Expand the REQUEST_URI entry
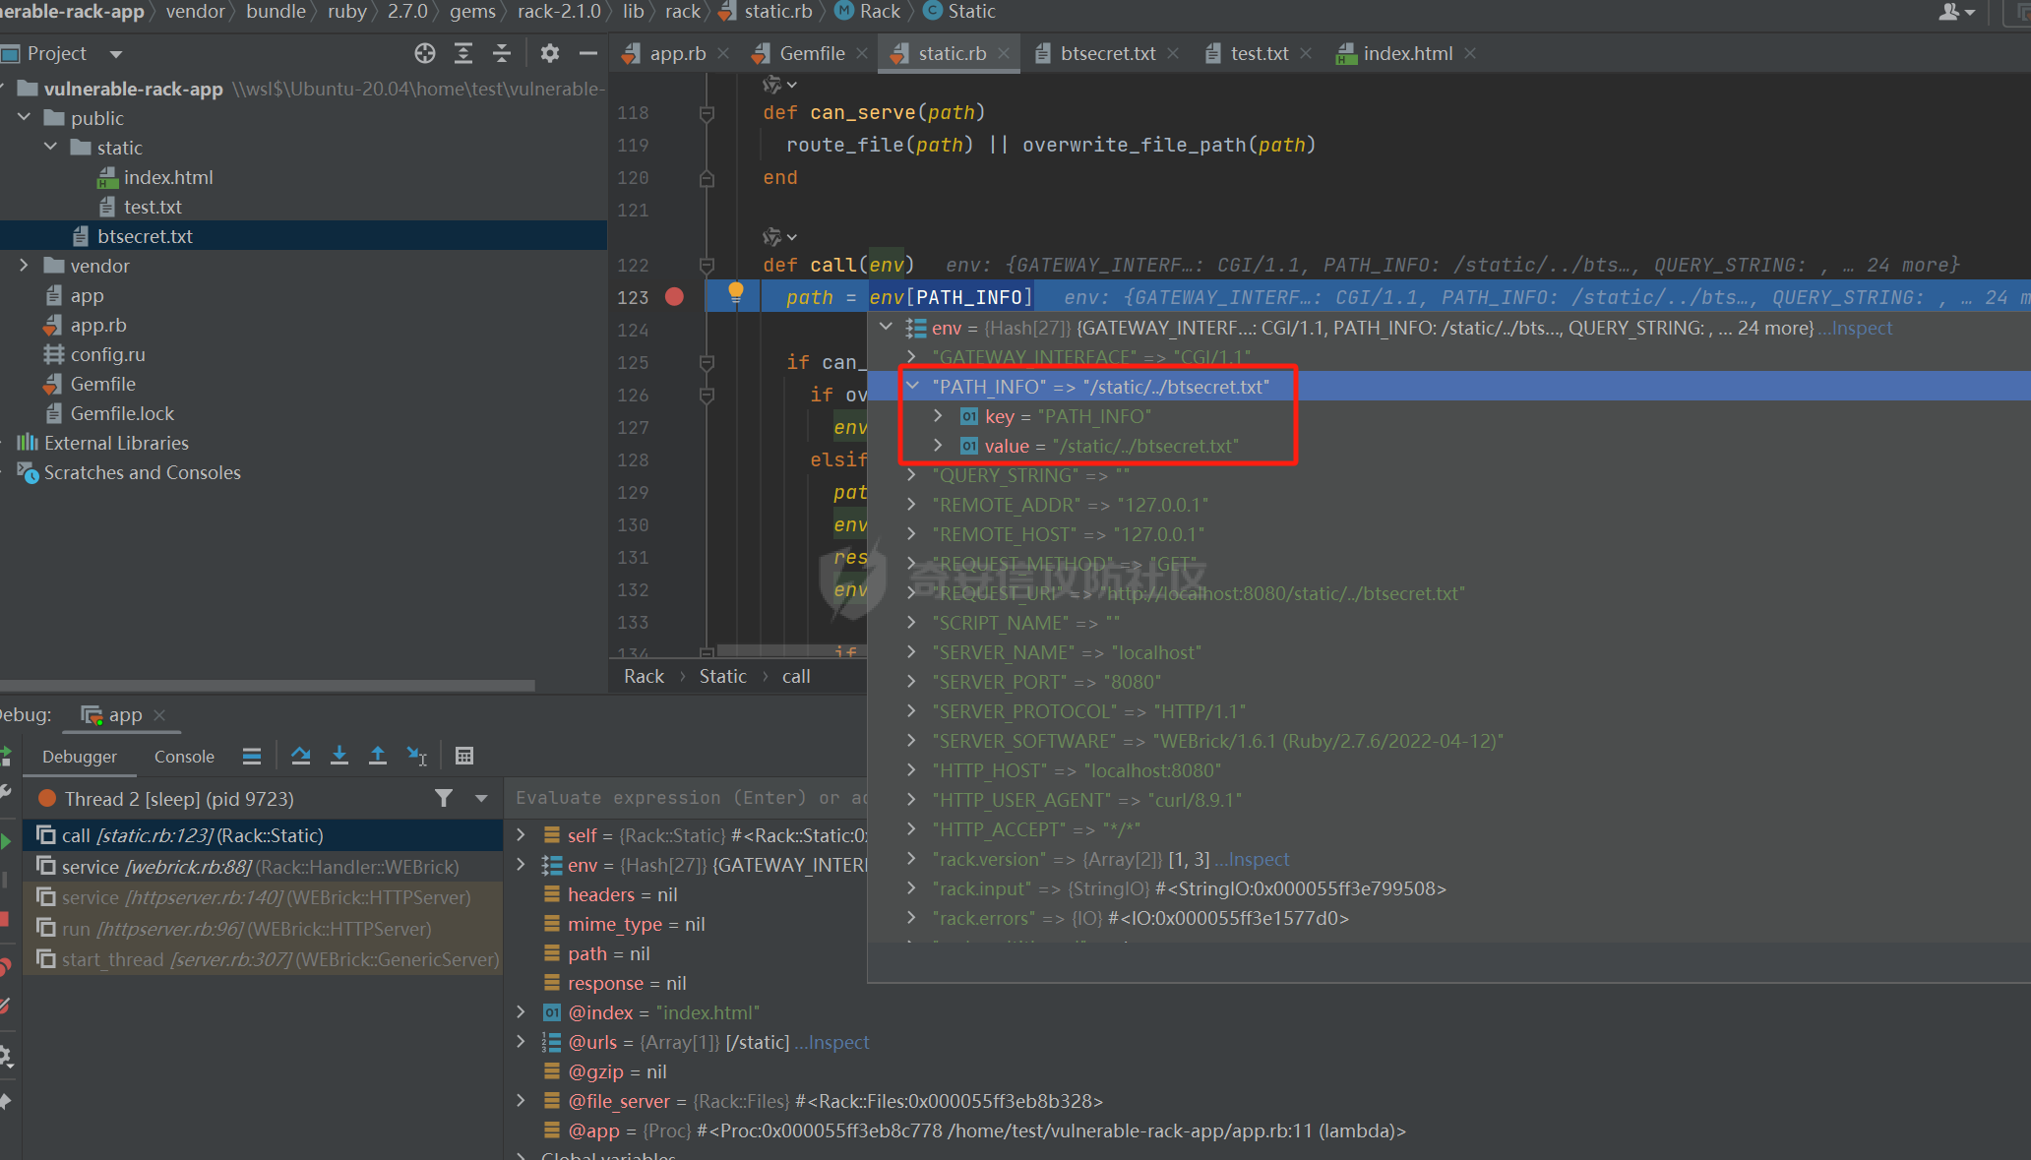The image size is (2031, 1160). [x=912, y=592]
